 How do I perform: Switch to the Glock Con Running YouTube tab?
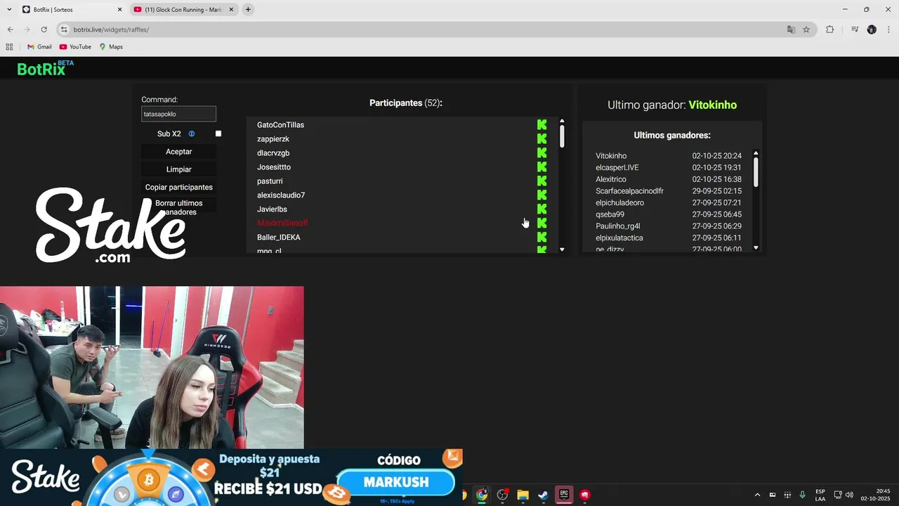[185, 10]
